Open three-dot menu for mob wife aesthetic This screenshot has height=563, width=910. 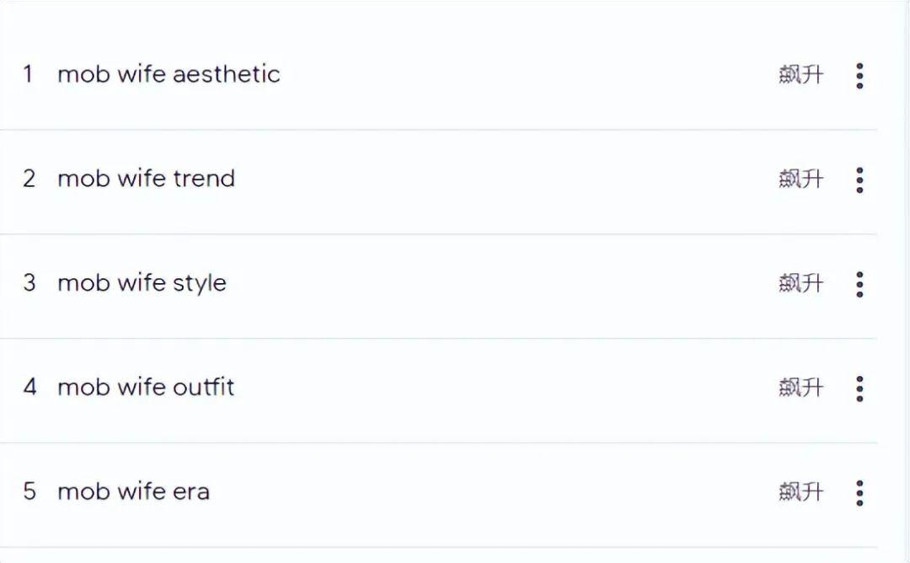coord(859,76)
